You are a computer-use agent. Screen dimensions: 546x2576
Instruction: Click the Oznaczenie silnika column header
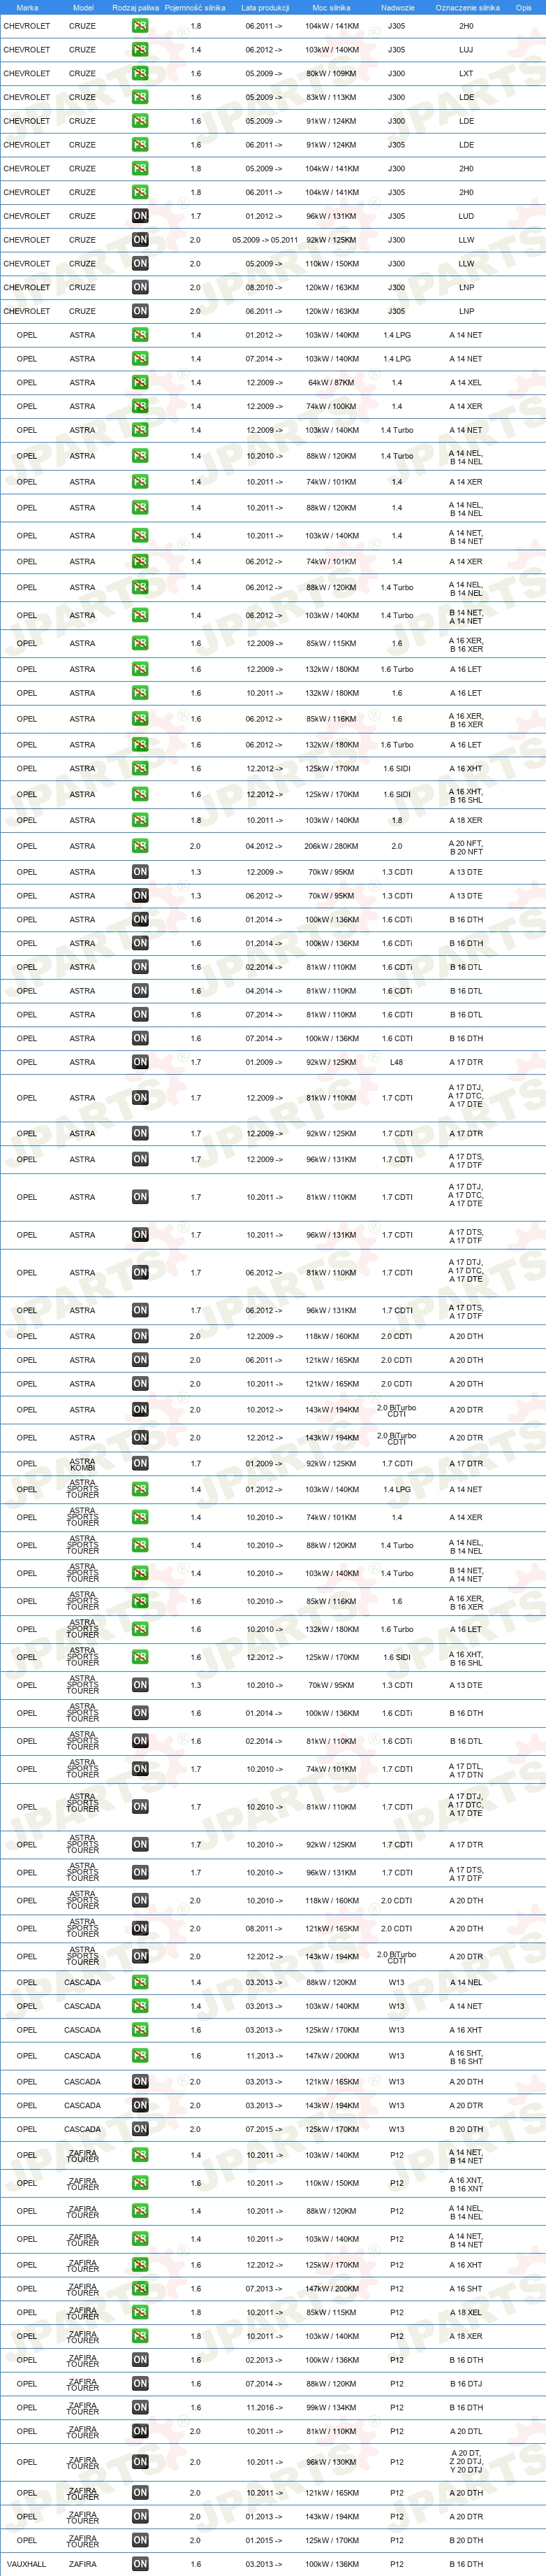pyautogui.click(x=466, y=7)
